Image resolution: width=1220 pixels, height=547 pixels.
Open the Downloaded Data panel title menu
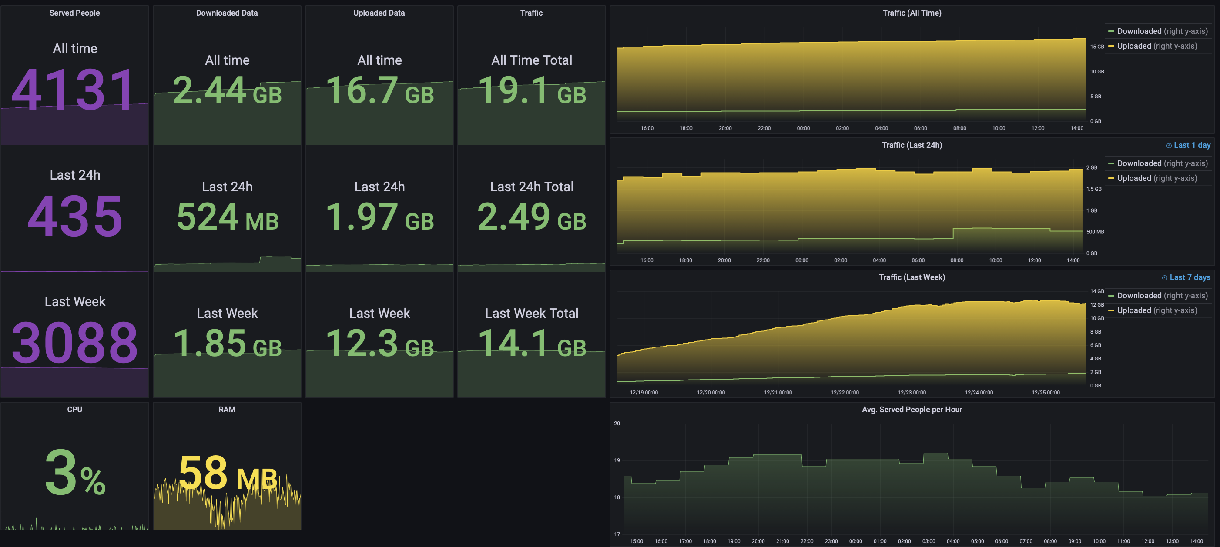click(x=226, y=13)
